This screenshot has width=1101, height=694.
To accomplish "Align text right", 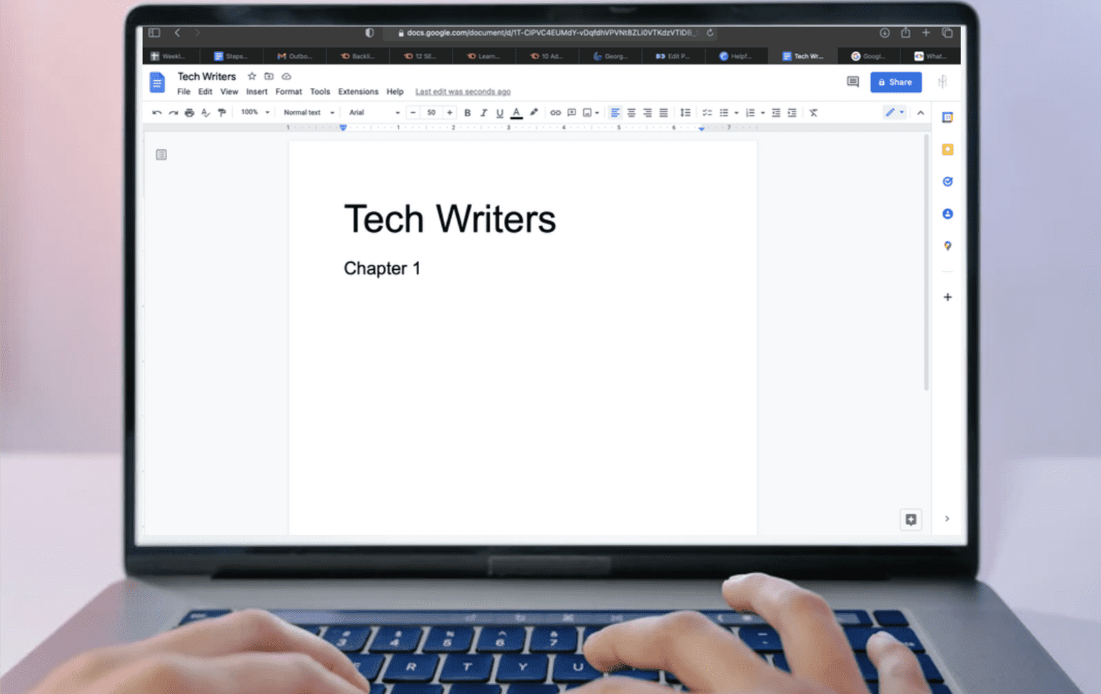I will [648, 113].
